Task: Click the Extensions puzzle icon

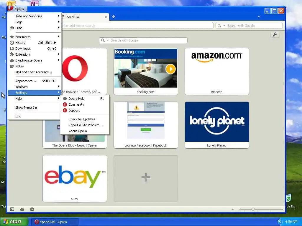Action: pos(12,54)
